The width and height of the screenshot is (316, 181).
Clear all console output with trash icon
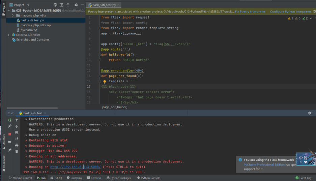pyautogui.click(x=17, y=151)
